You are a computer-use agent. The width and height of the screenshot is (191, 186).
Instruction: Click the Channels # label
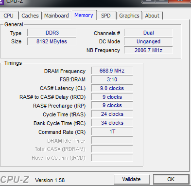point(107,33)
